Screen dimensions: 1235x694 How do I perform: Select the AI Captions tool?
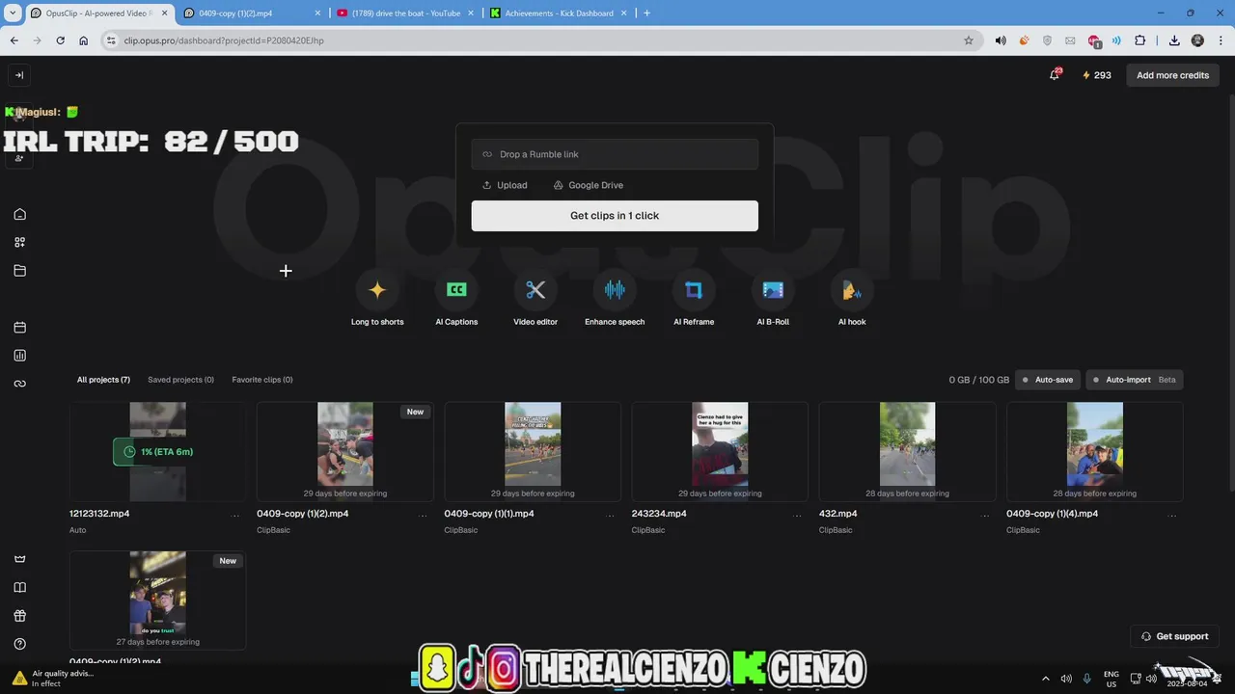[456, 300]
